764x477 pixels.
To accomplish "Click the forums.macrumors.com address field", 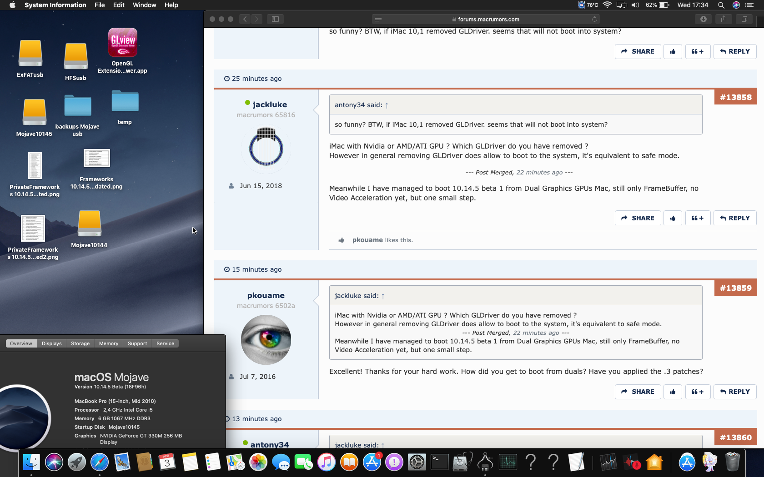I will click(486, 19).
